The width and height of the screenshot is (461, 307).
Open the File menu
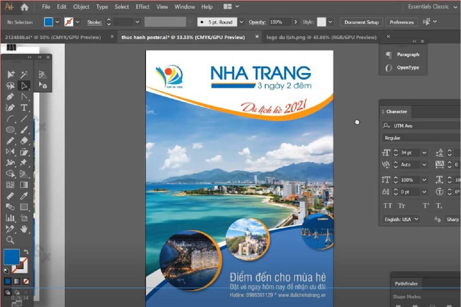click(x=46, y=7)
